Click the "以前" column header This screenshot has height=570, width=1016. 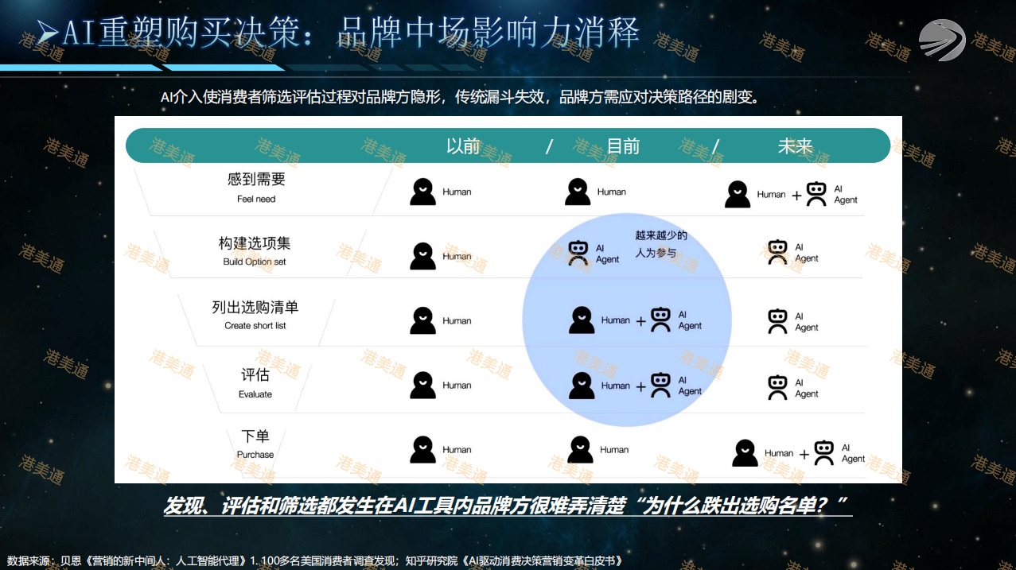pyautogui.click(x=463, y=146)
